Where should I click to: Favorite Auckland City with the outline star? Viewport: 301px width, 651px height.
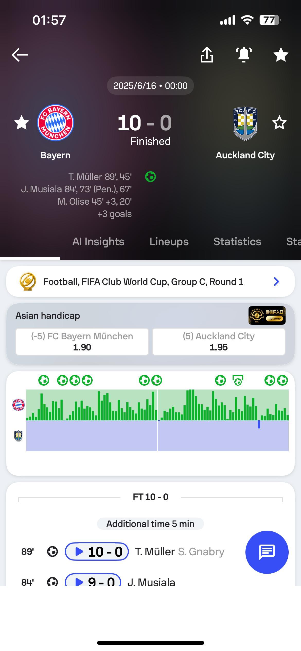tap(279, 123)
